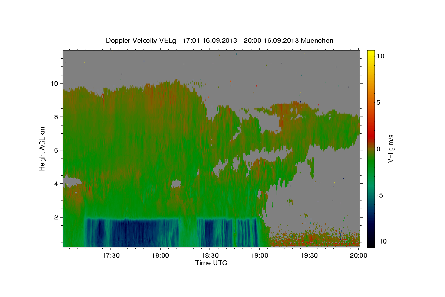This screenshot has height=297, width=445.
Task: Click the 19:00 time tick label
Action: (x=259, y=255)
